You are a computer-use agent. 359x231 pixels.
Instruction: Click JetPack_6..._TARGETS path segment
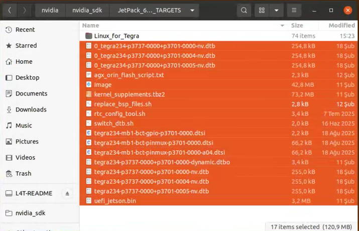149,11
